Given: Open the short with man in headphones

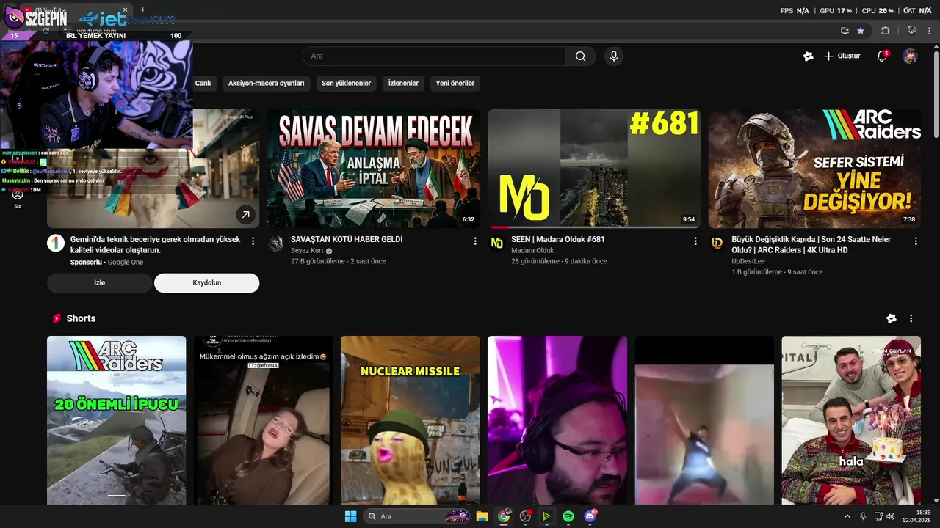Looking at the screenshot, I should click(x=557, y=420).
